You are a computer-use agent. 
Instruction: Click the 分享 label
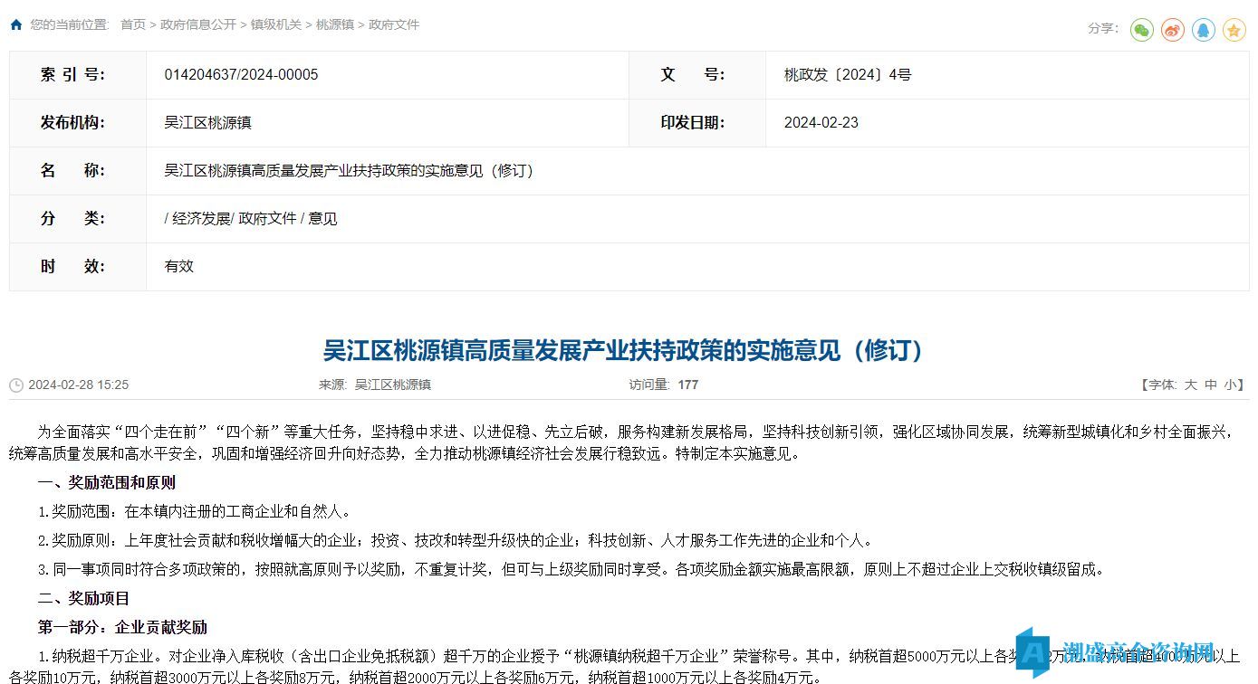(1103, 29)
